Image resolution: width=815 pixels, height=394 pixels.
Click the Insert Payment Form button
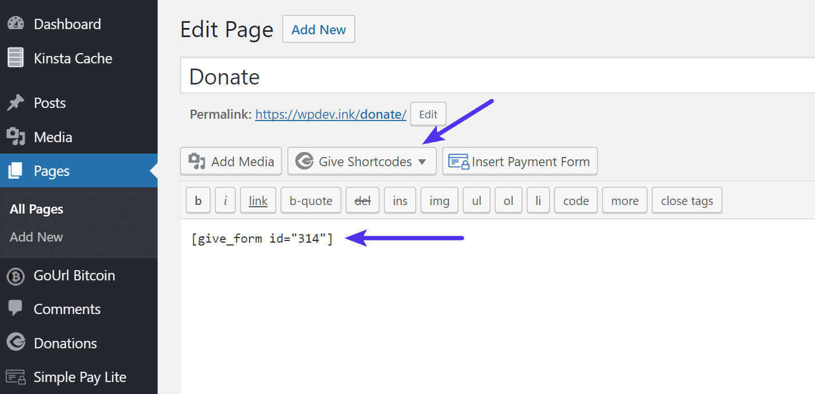point(520,161)
